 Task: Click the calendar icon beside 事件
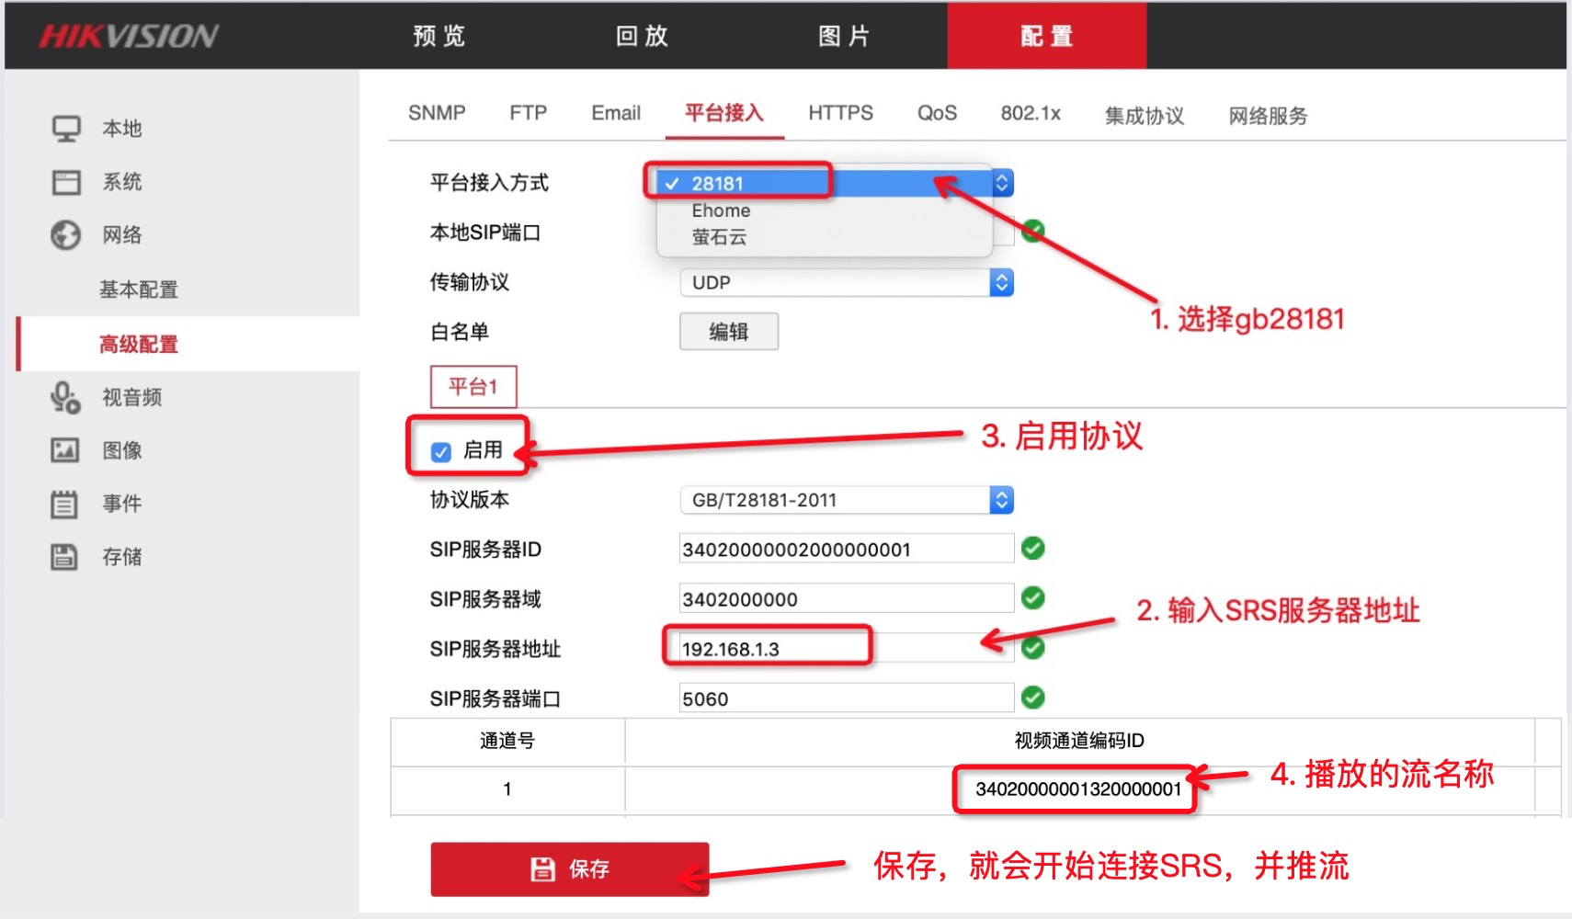coord(64,504)
